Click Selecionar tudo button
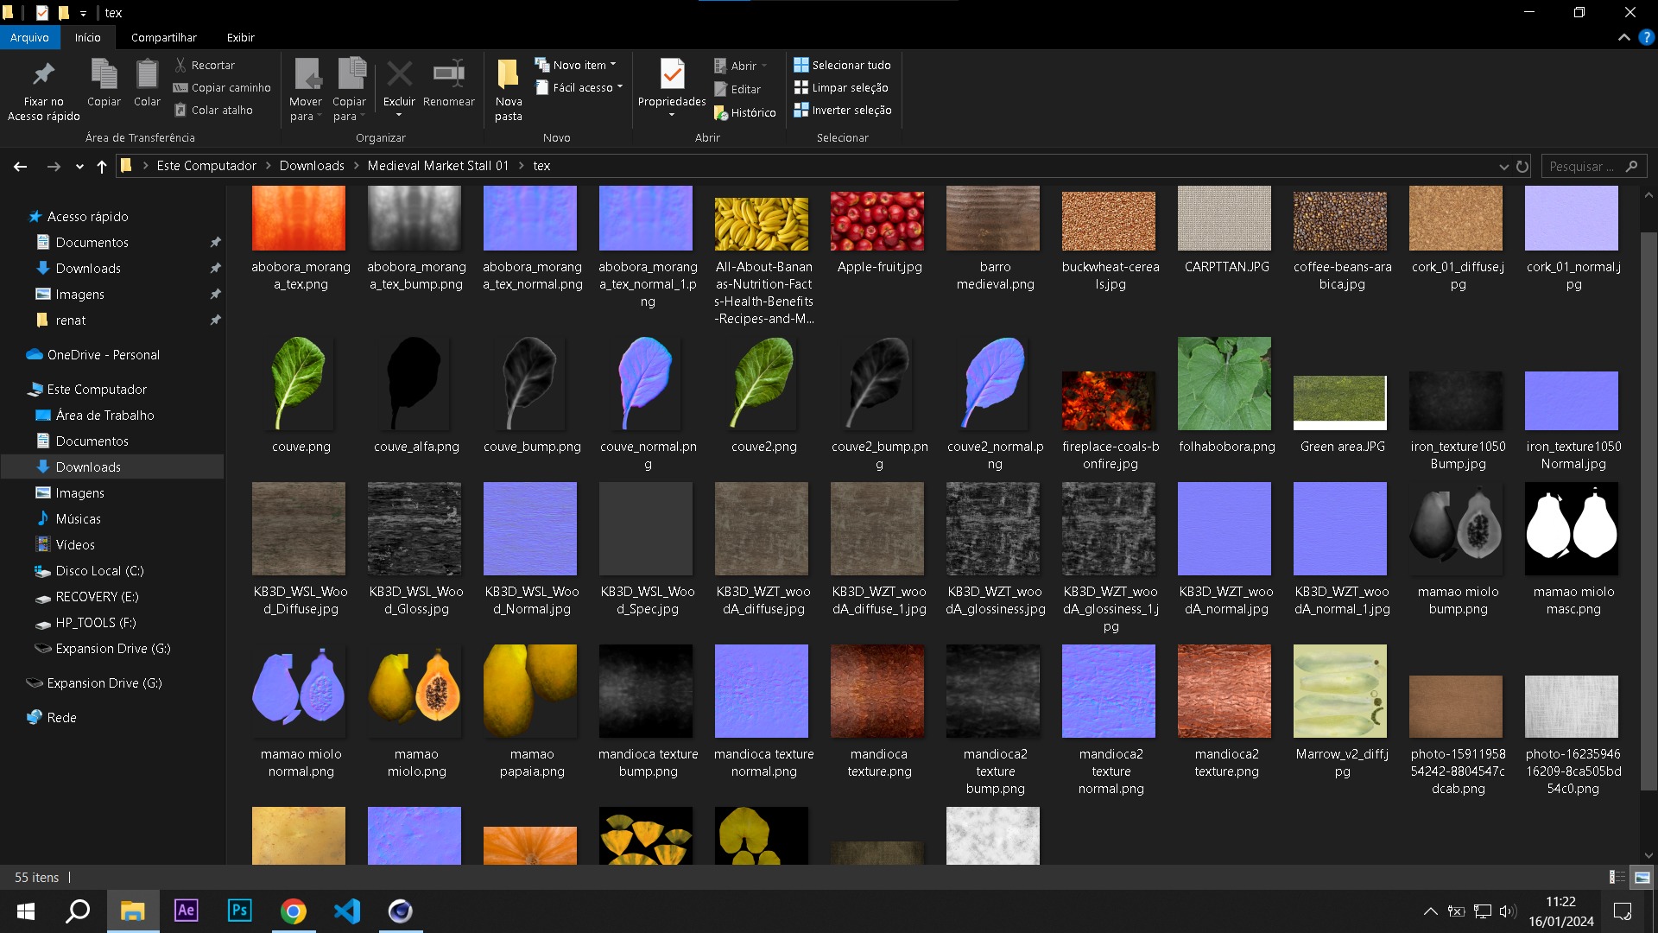The image size is (1658, 933). (x=842, y=65)
